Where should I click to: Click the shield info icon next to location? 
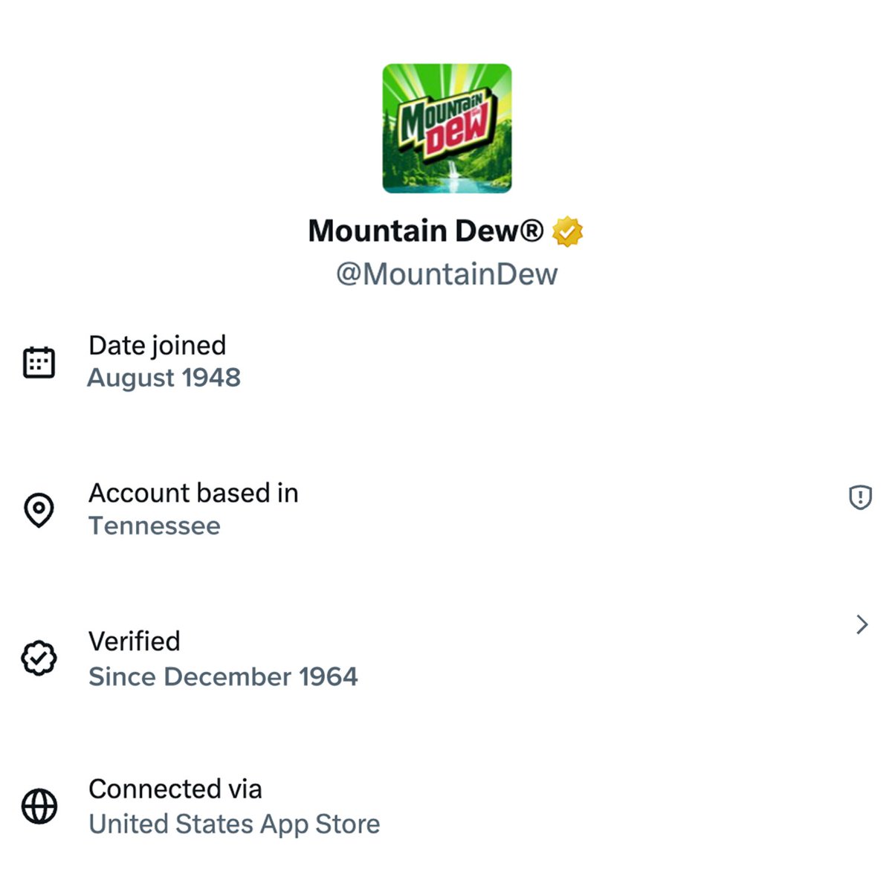[860, 497]
